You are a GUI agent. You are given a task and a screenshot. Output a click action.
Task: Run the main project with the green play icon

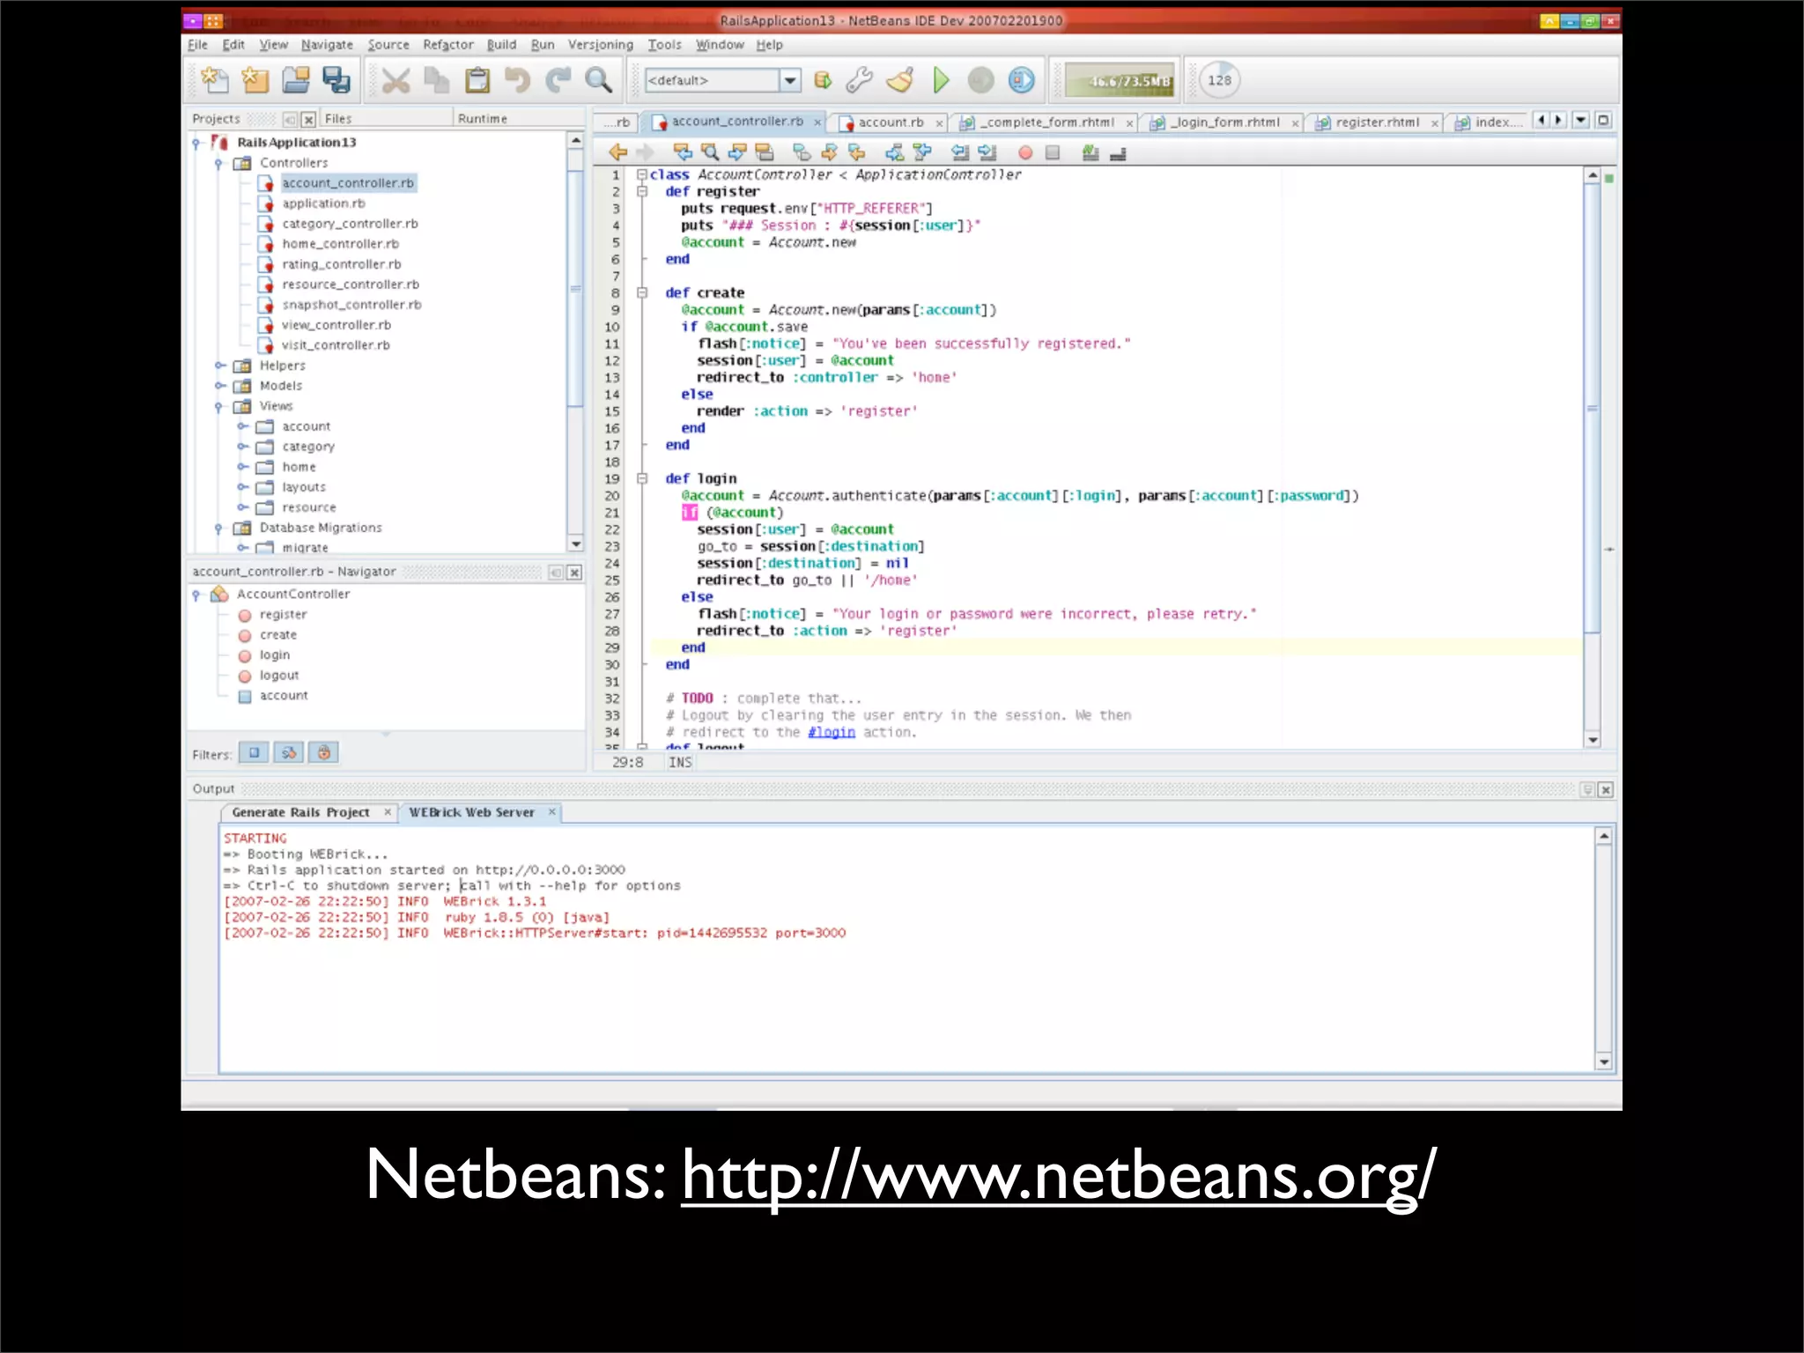pyautogui.click(x=941, y=80)
